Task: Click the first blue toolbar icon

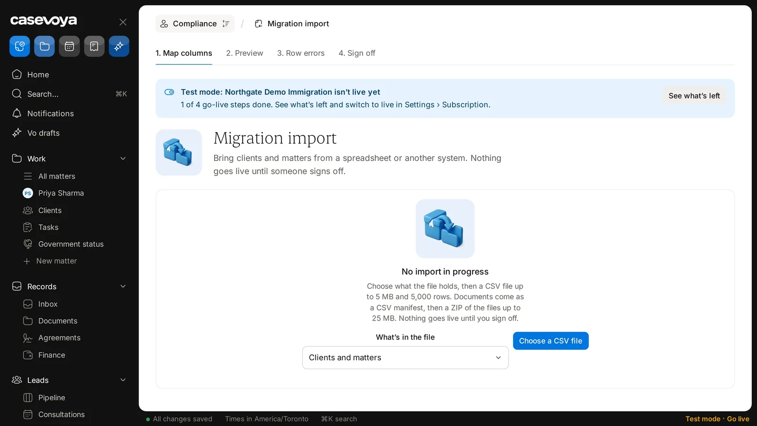Action: point(20,46)
